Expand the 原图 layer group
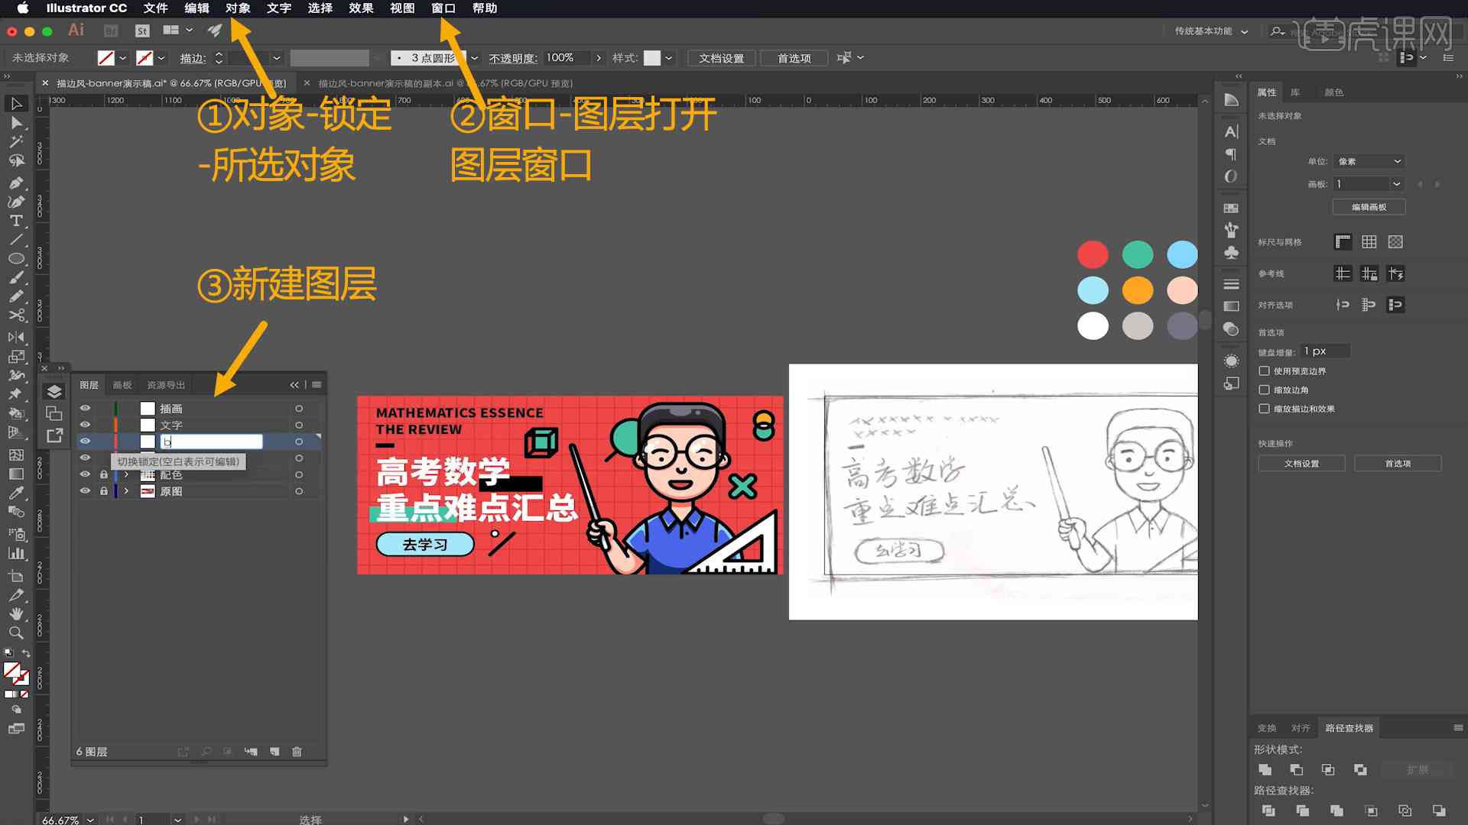 pyautogui.click(x=125, y=490)
